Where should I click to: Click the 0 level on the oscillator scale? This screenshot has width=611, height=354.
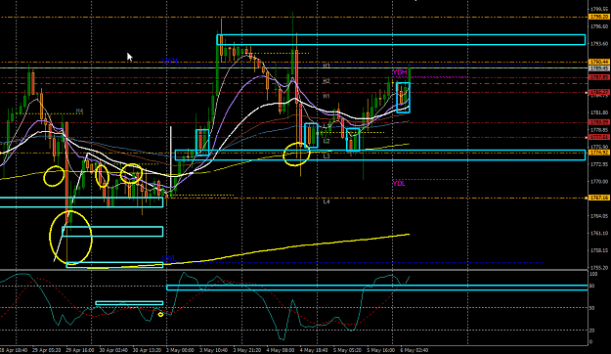[591, 342]
